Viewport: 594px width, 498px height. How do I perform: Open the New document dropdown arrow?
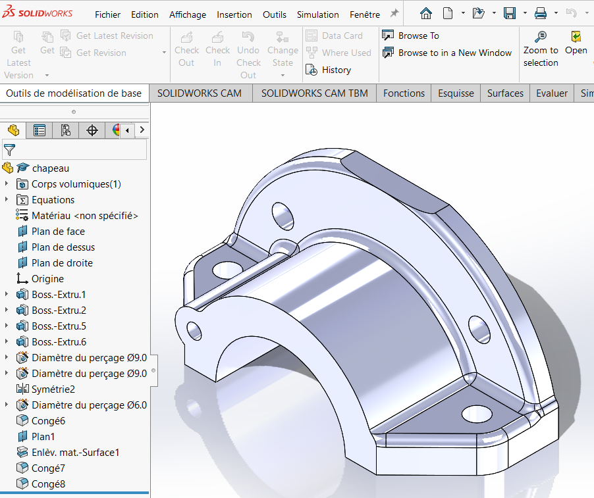(x=463, y=13)
